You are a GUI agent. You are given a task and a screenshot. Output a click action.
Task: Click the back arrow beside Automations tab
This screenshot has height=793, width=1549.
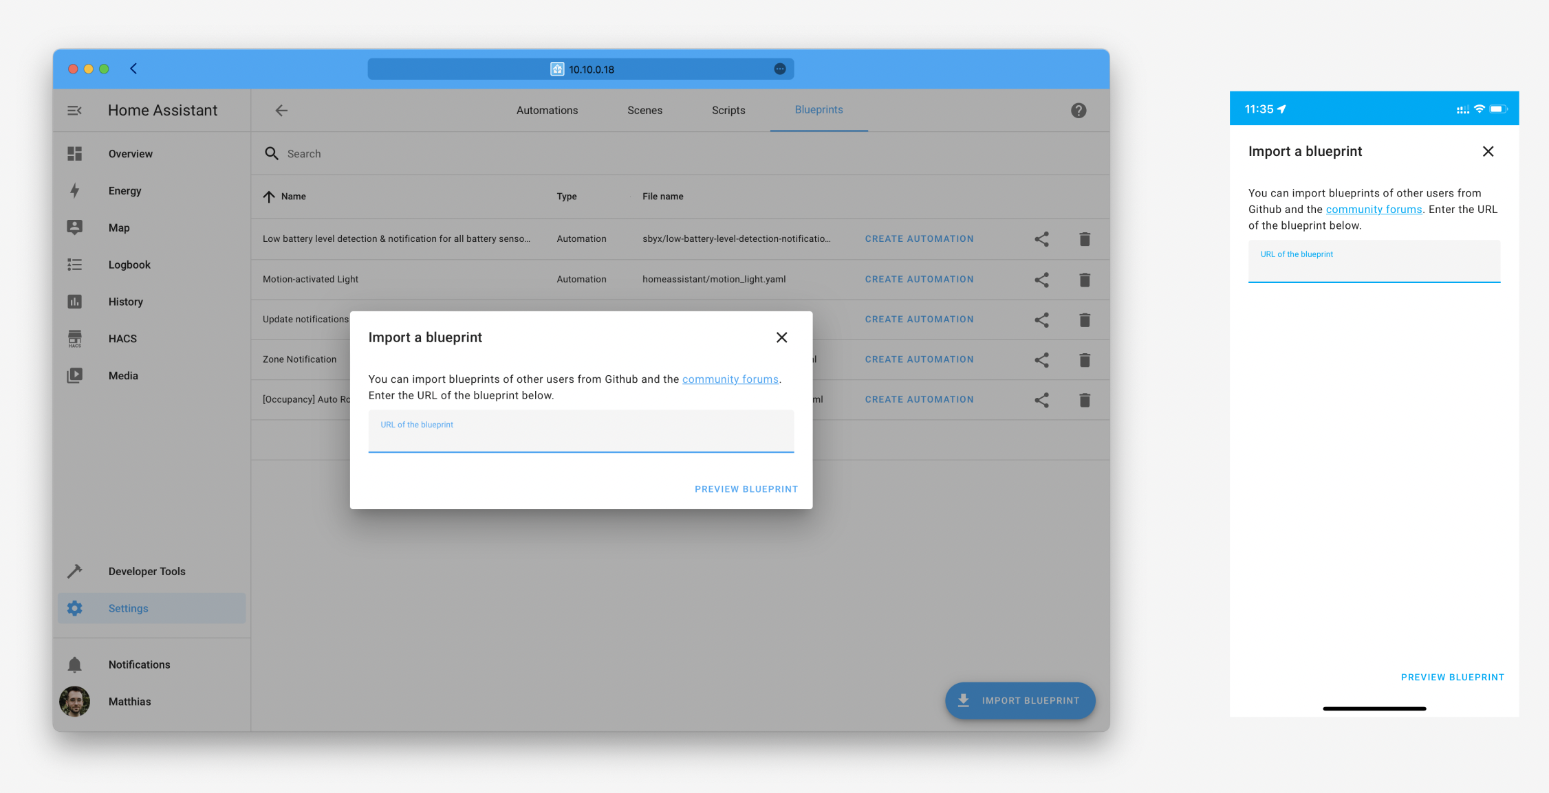click(281, 111)
